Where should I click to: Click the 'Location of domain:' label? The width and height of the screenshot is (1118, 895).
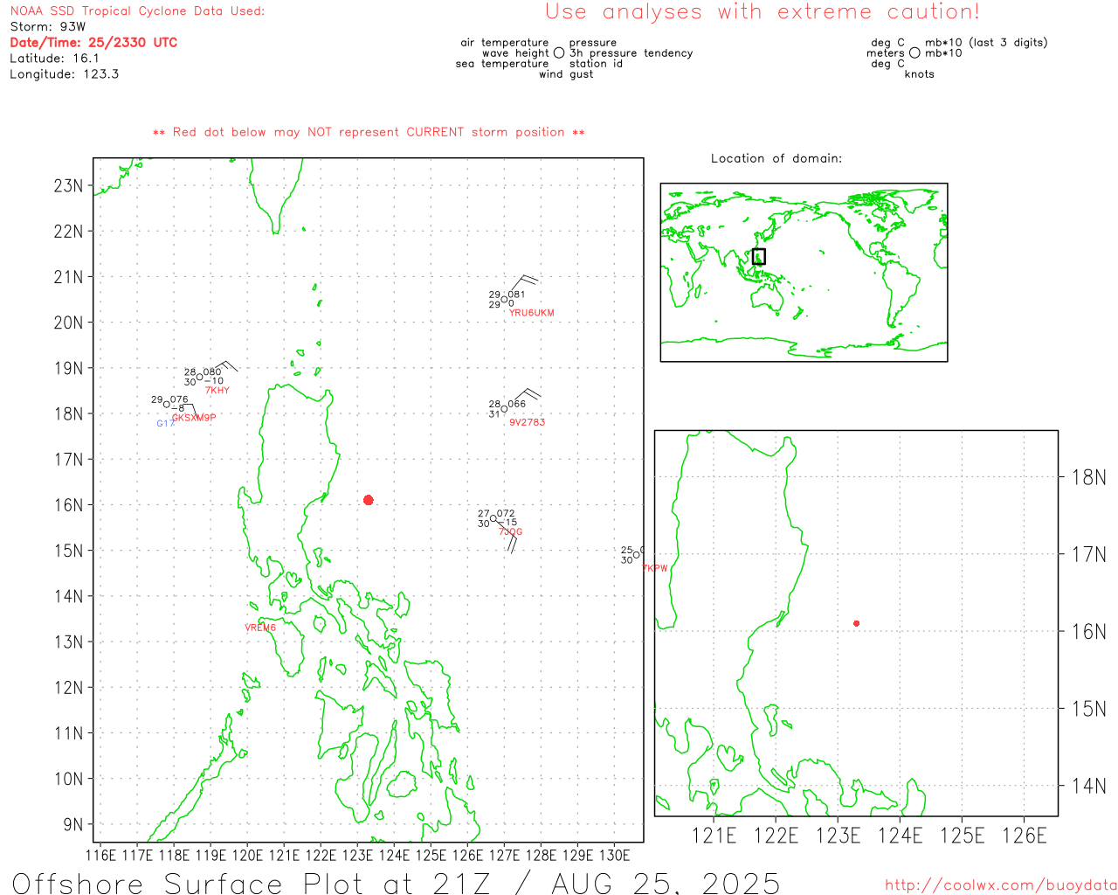(x=776, y=158)
